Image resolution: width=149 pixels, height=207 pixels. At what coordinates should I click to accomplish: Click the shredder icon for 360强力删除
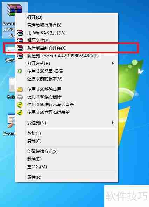click(20, 97)
